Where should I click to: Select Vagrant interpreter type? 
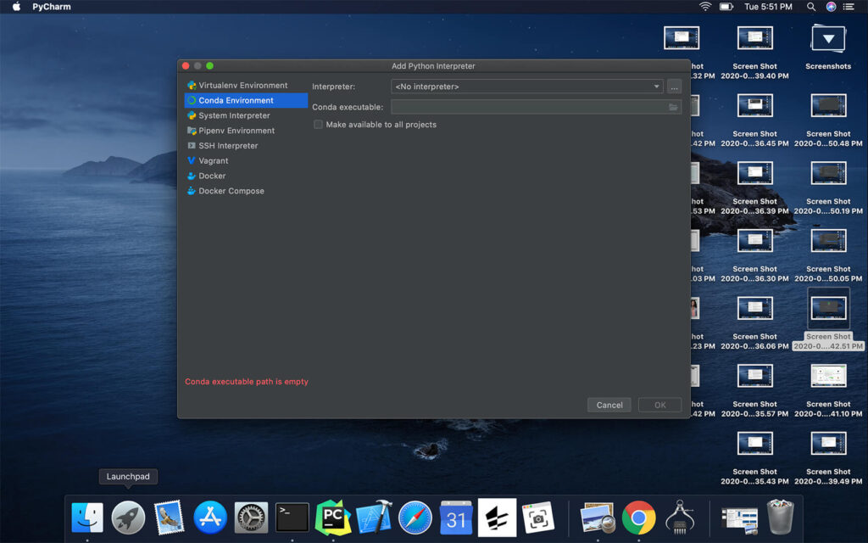246,160
